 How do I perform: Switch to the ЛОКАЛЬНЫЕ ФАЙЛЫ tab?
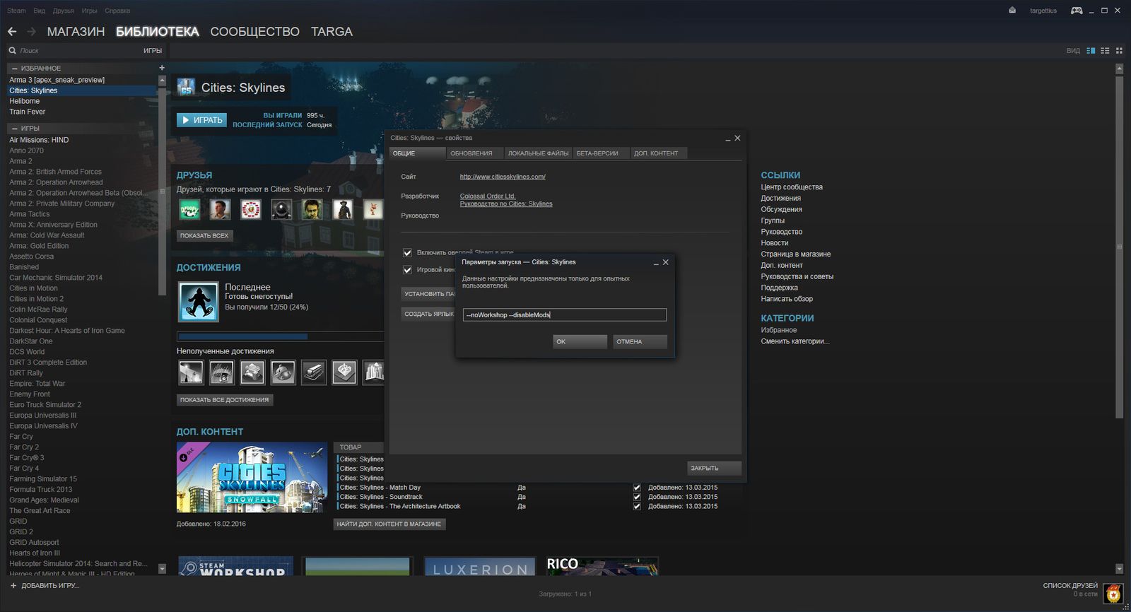pyautogui.click(x=538, y=153)
